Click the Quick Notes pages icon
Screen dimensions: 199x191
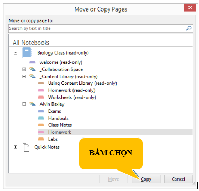[25, 147]
